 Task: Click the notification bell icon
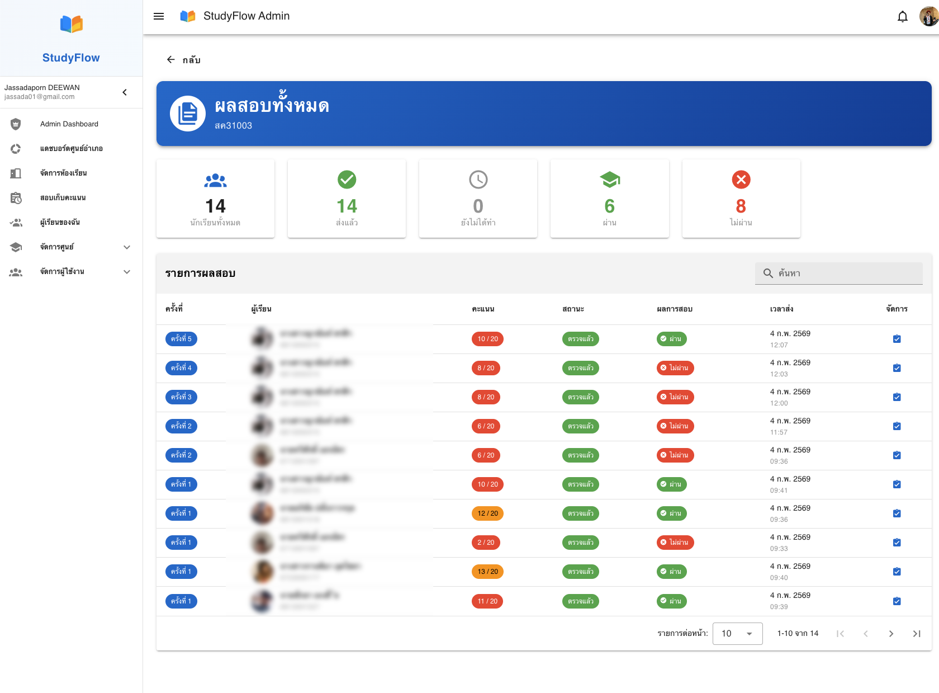click(x=902, y=16)
